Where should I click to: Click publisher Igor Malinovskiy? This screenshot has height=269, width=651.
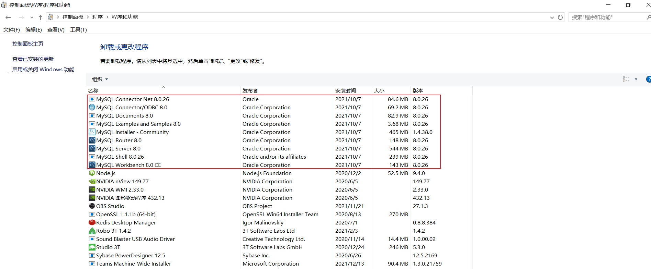(263, 222)
